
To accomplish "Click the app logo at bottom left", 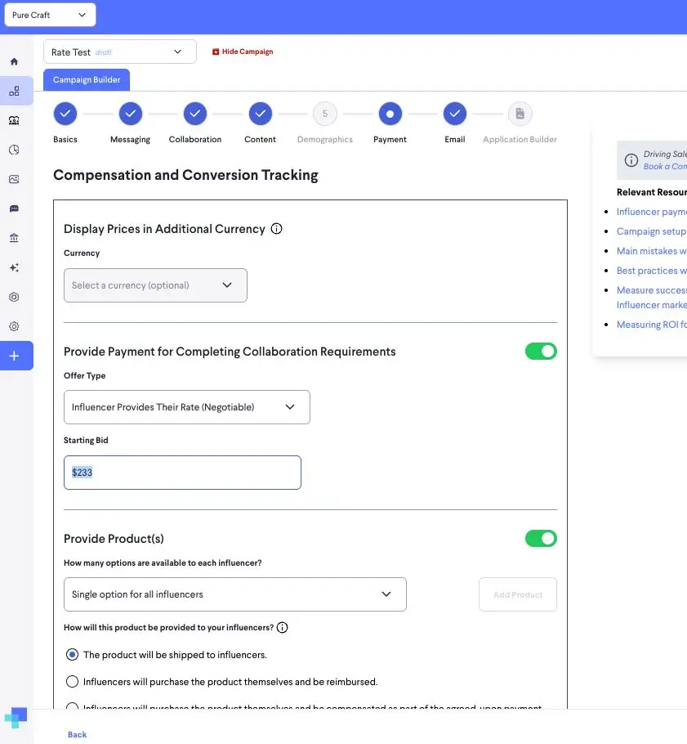I will pos(16,718).
